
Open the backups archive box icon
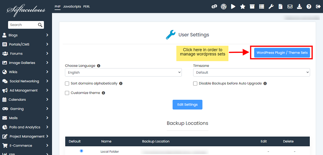pyautogui.click(x=252, y=6)
